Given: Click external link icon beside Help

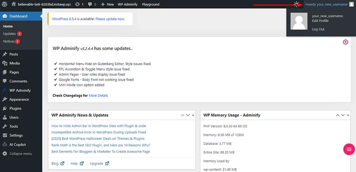Looking at the screenshot, I should click(x=82, y=163).
